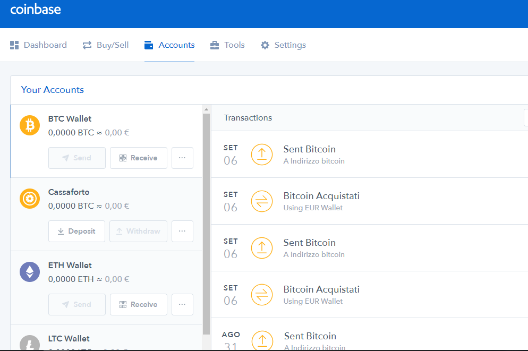This screenshot has width=528, height=351.
Task: Click the Litecoin icon of LTC Wallet
Action: pyautogui.click(x=30, y=343)
